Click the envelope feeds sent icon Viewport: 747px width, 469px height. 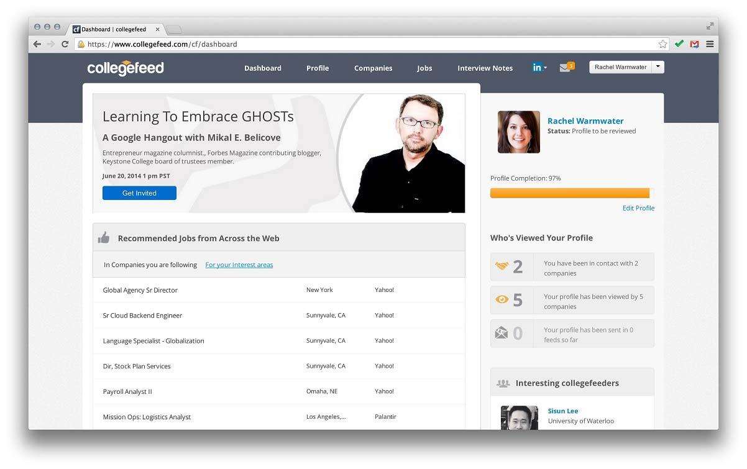[x=502, y=333]
